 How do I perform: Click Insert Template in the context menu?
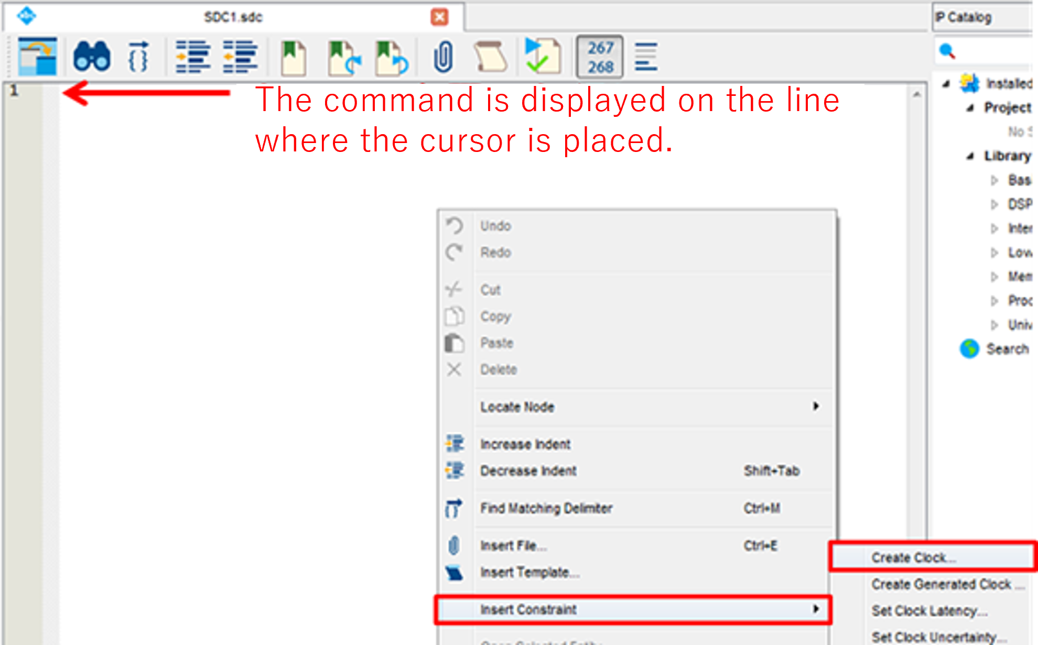click(529, 572)
